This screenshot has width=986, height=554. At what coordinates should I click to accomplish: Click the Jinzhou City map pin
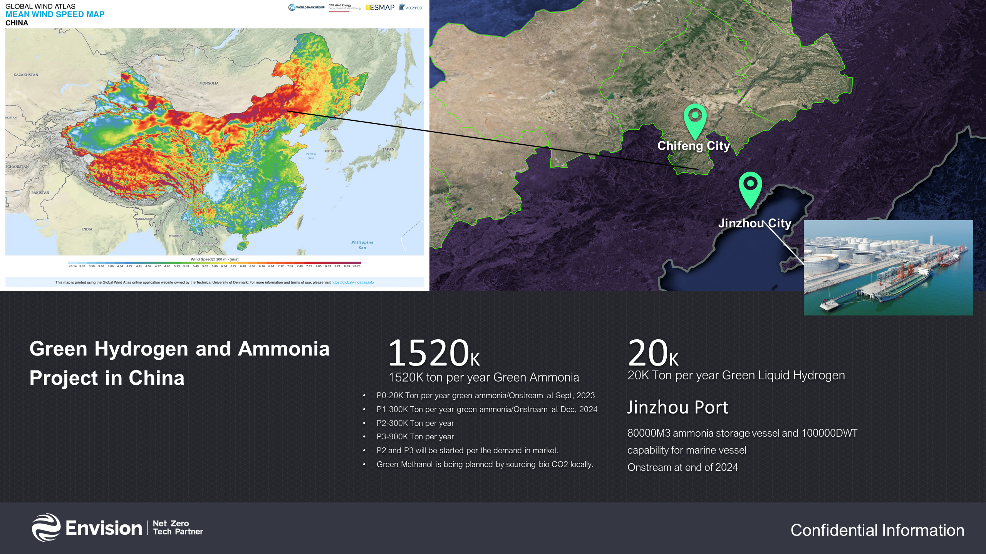pyautogui.click(x=750, y=187)
